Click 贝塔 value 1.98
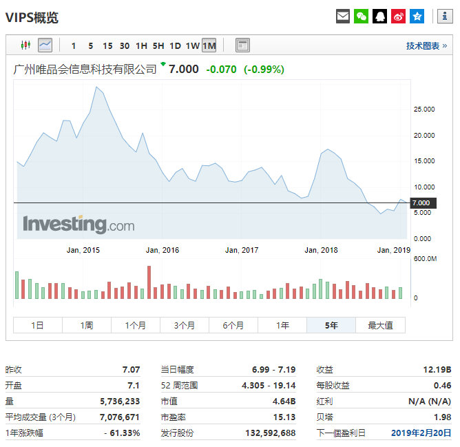460x447 pixels. tap(442, 417)
